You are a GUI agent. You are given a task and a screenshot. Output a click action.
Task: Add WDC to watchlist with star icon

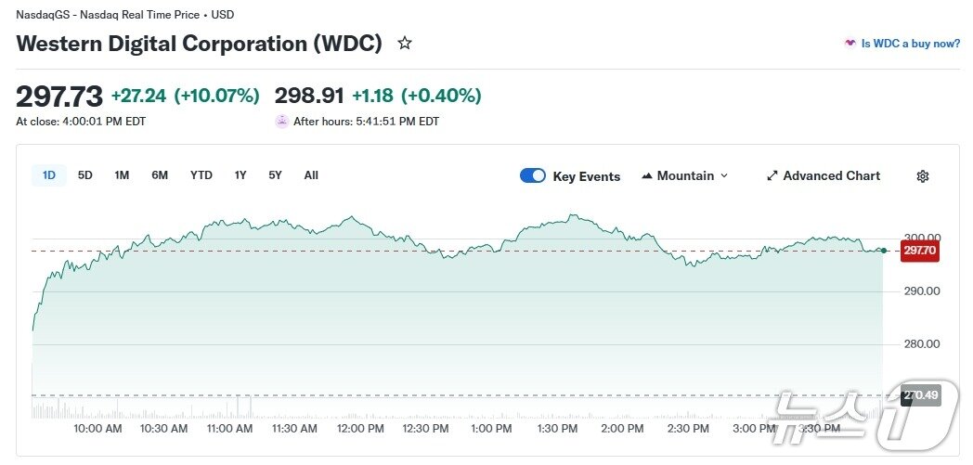(x=405, y=43)
